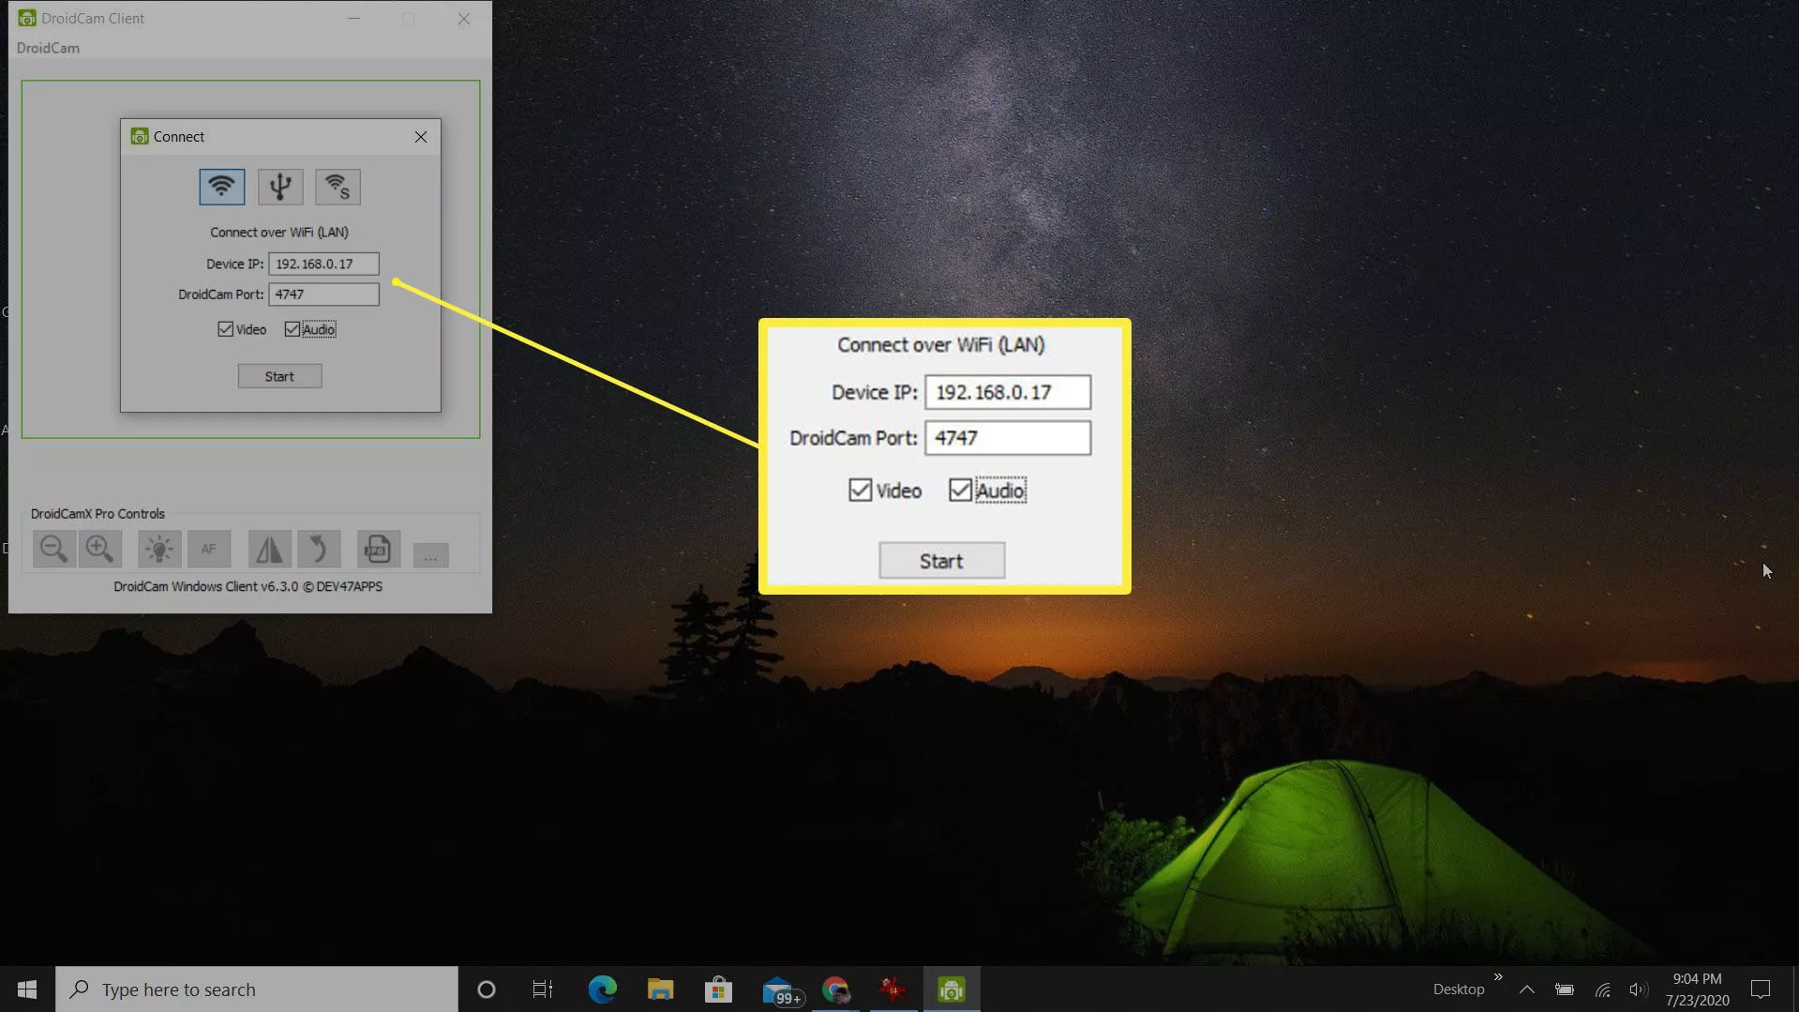
Task: Click the battery tray icon
Action: point(1565,989)
